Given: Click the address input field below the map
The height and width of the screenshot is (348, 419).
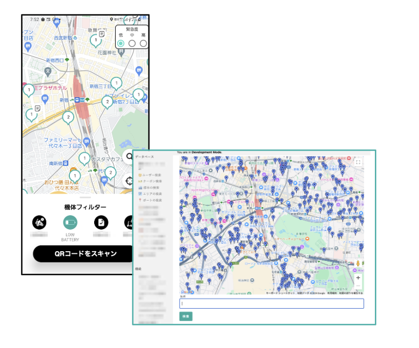Looking at the screenshot, I should click(x=271, y=303).
